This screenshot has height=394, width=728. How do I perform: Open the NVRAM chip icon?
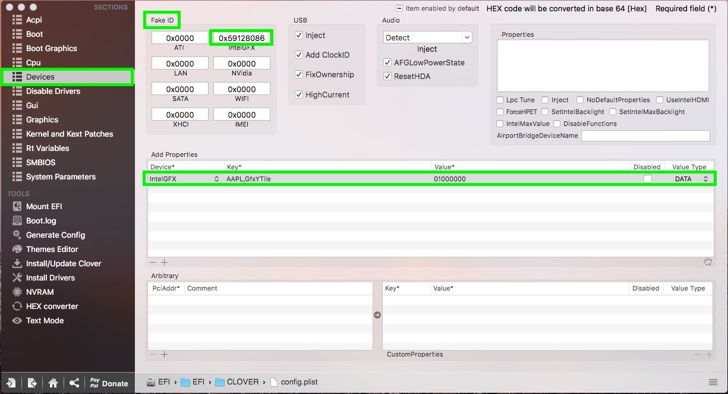17,292
